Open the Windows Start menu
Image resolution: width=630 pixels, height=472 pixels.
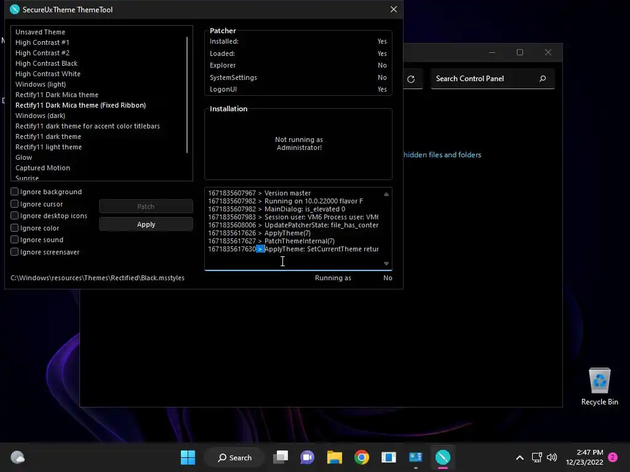coord(188,457)
